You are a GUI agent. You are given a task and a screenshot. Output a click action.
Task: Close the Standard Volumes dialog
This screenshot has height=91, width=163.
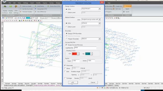click(102, 2)
